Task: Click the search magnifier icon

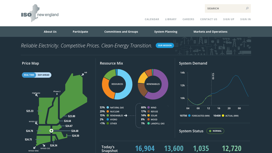Action: 247,8
